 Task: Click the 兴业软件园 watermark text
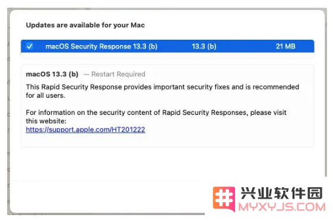coord(281,193)
